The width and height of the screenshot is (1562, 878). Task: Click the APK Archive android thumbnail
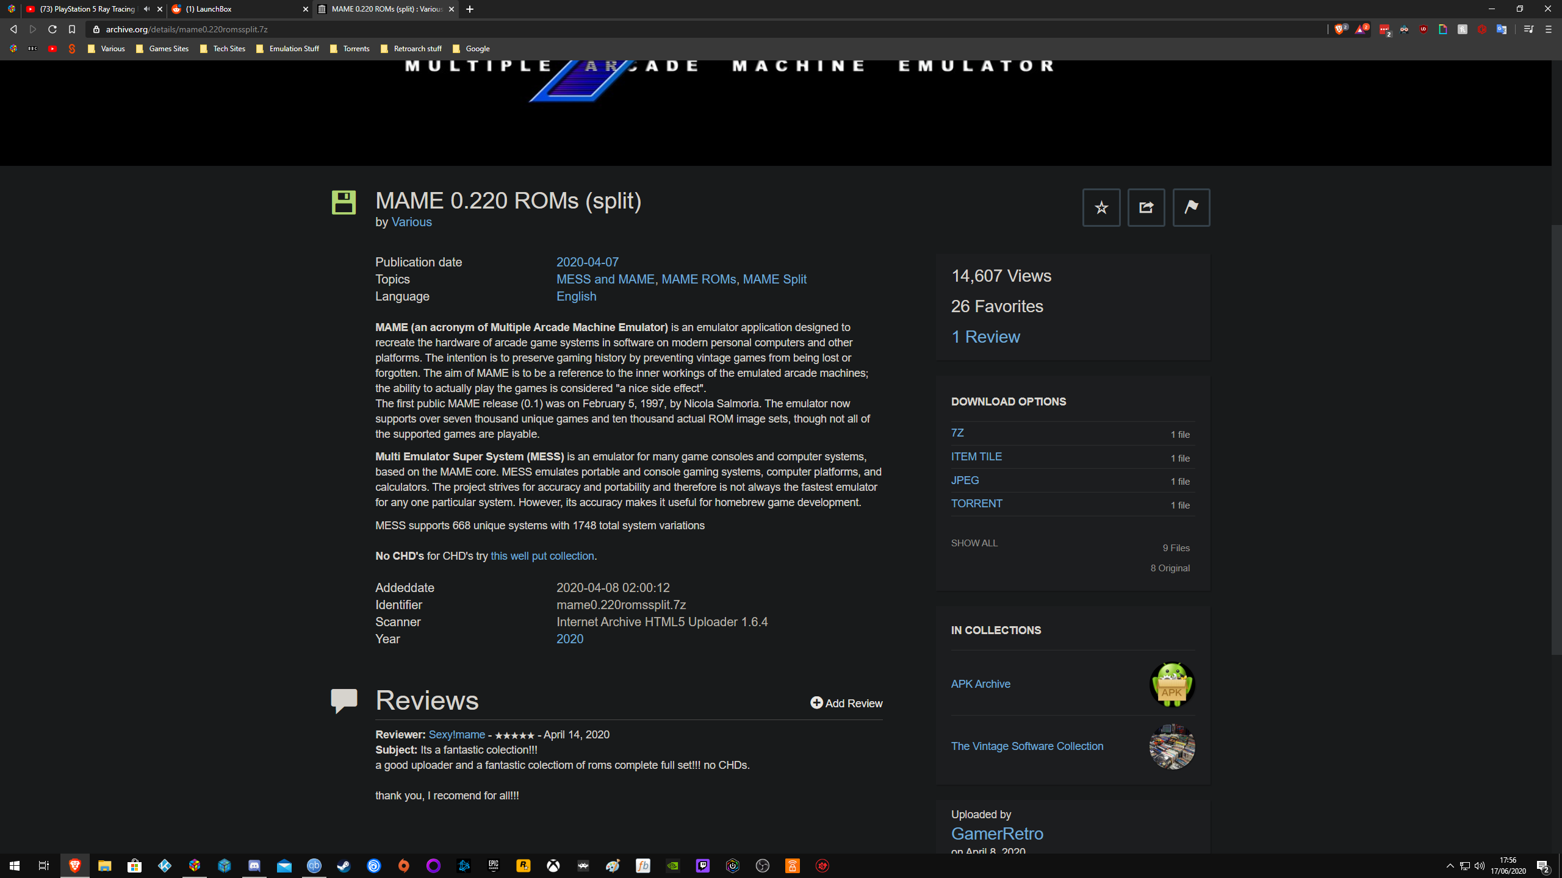(x=1172, y=684)
